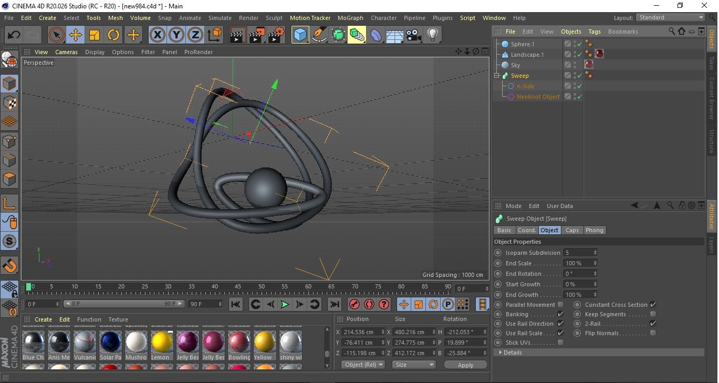The image size is (719, 383).
Task: Toggle Banking checkbox
Action: (x=560, y=314)
